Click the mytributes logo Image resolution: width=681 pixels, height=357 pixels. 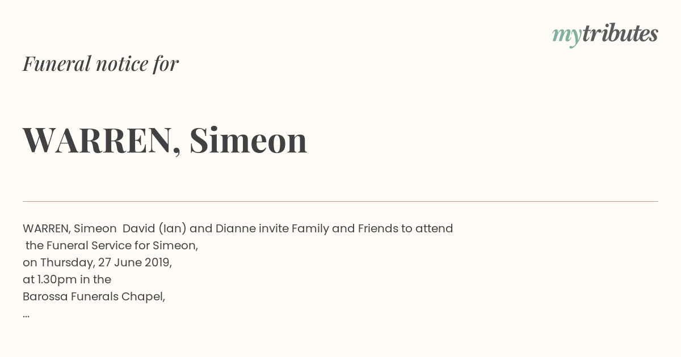pyautogui.click(x=605, y=35)
